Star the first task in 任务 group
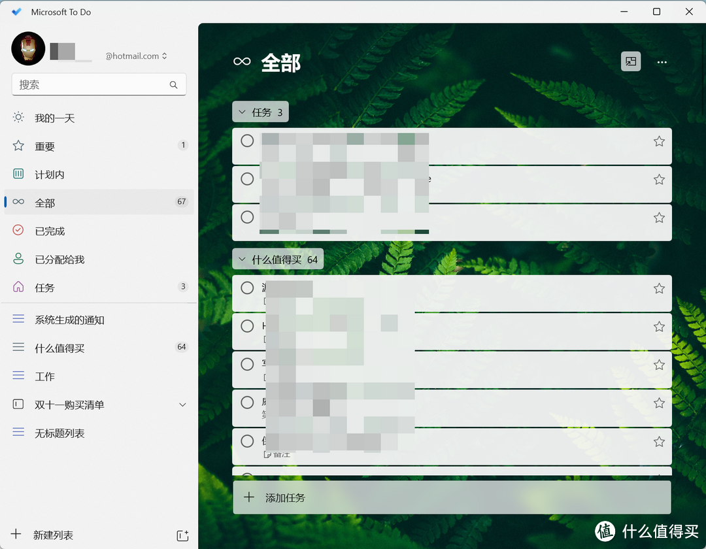The image size is (706, 549). [x=659, y=141]
